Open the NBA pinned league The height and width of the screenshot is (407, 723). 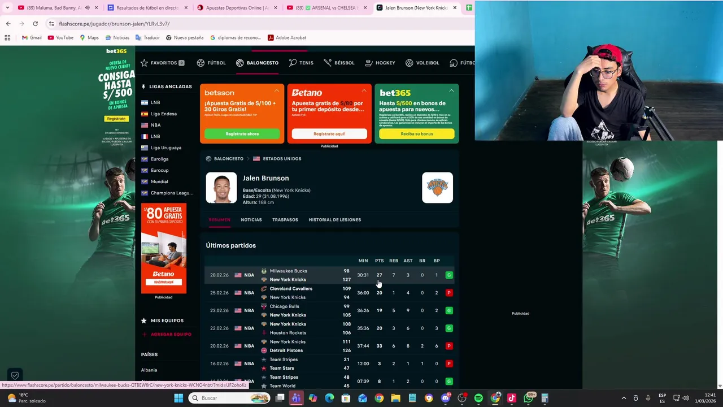click(x=151, y=125)
